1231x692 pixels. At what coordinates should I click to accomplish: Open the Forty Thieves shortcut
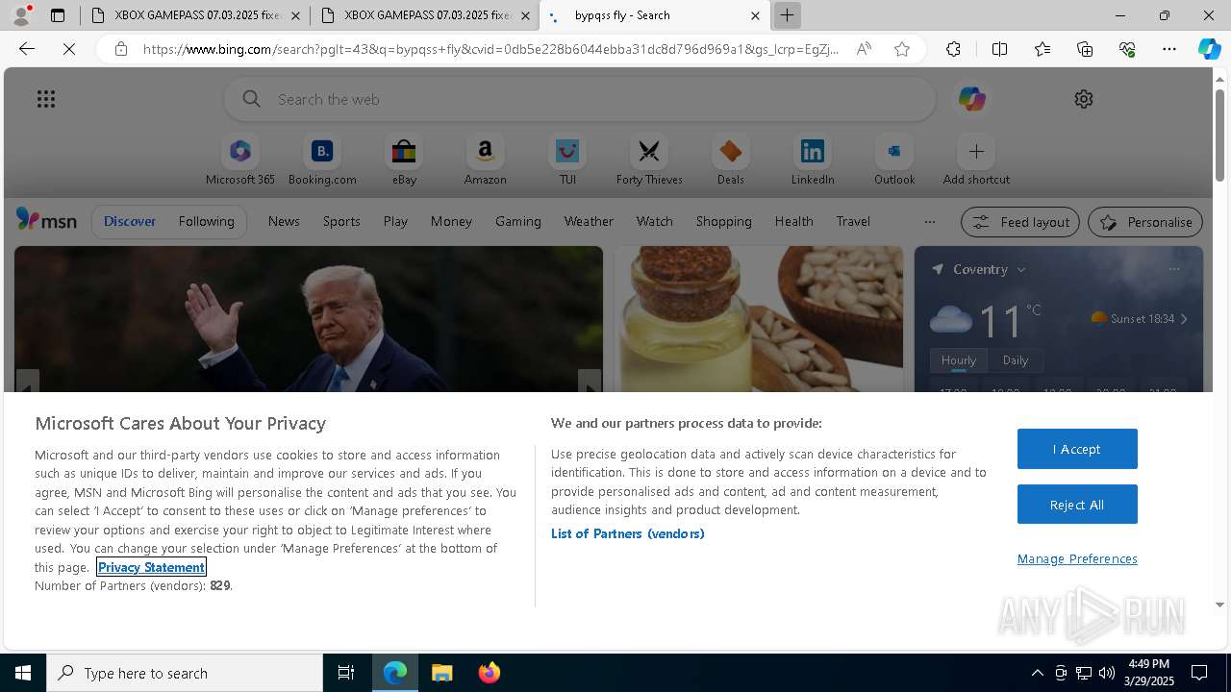click(x=649, y=161)
